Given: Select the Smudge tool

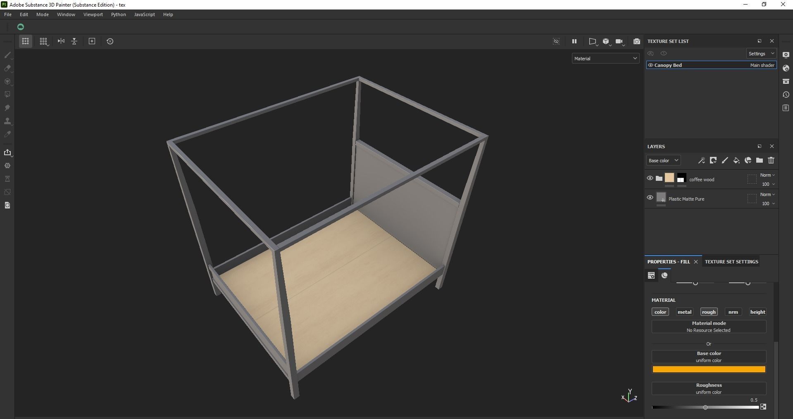Looking at the screenshot, I should (x=7, y=108).
